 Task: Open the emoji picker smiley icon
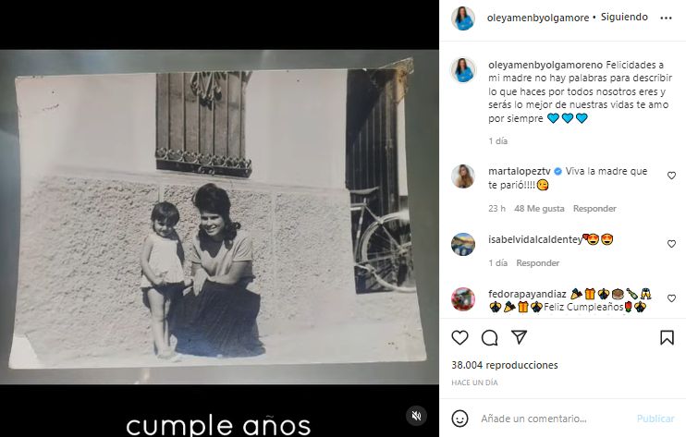459,419
